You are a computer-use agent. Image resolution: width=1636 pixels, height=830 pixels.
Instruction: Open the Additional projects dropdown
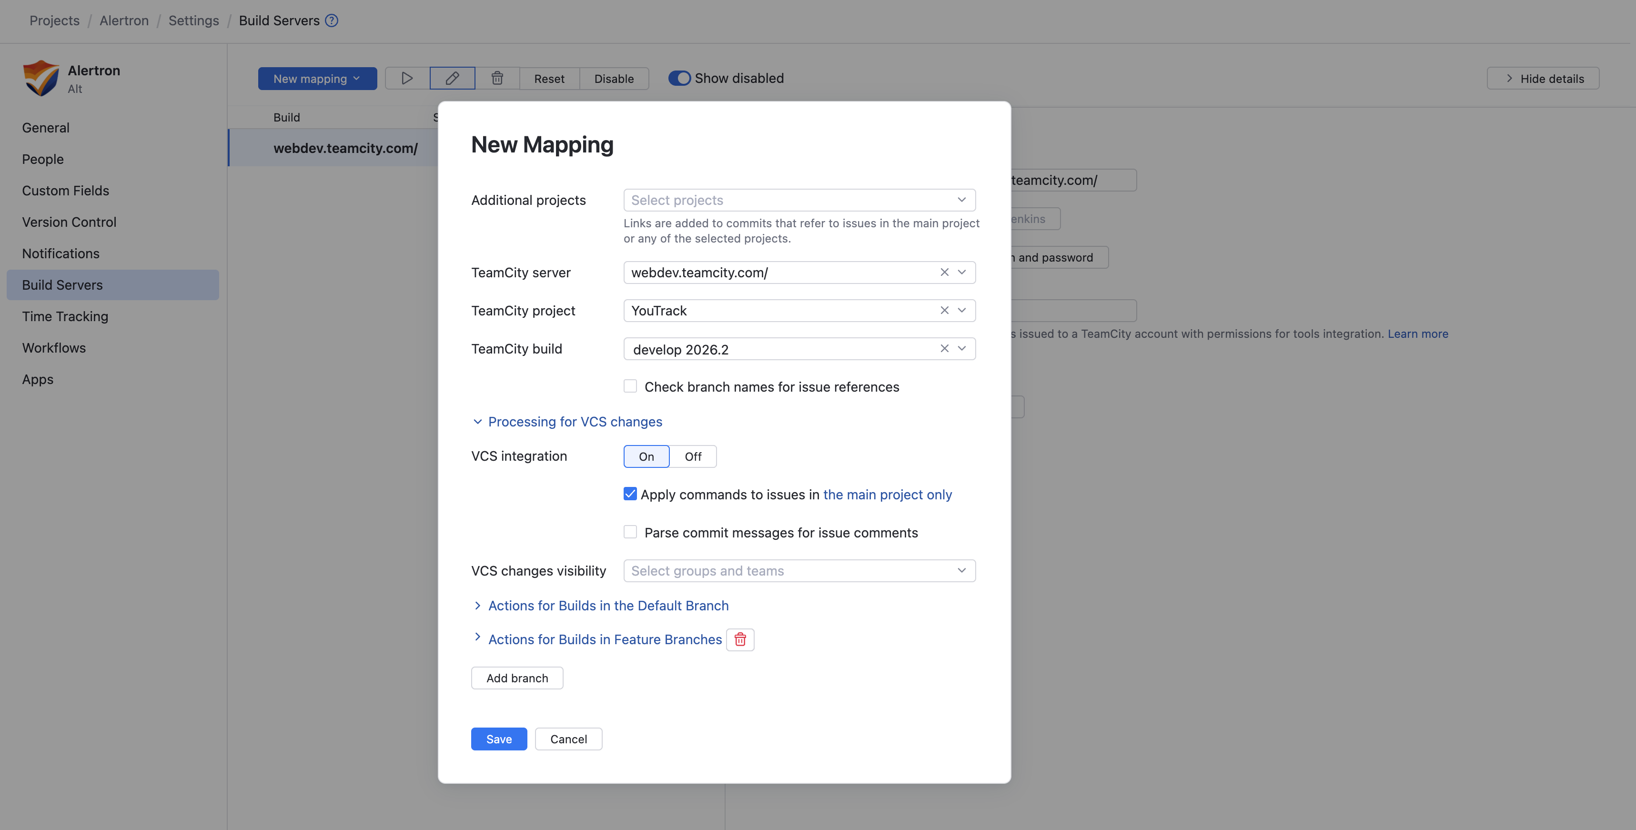click(799, 200)
